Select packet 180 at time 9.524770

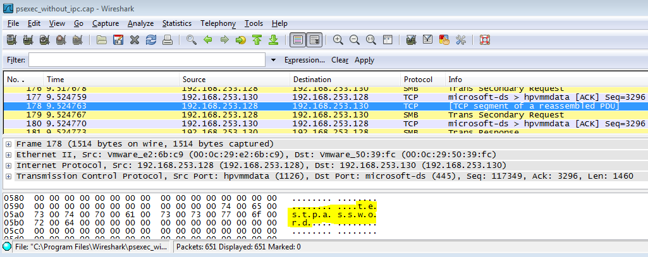pyautogui.click(x=326, y=123)
